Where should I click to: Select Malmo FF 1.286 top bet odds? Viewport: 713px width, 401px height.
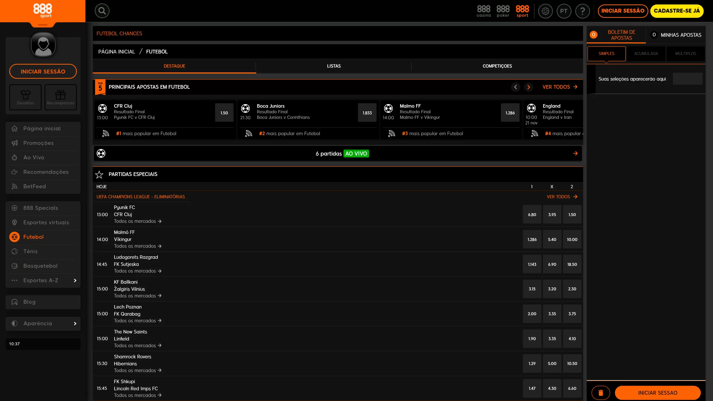coord(510,113)
